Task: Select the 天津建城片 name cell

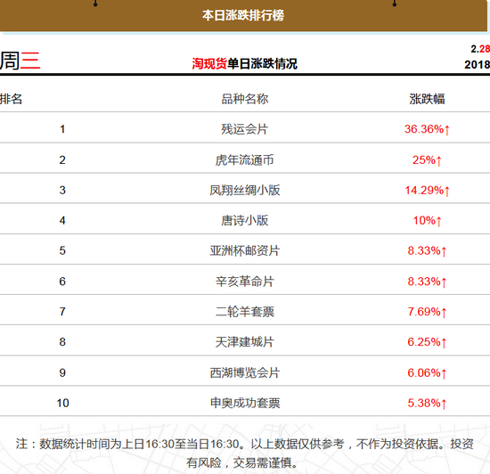Action: pos(245,342)
